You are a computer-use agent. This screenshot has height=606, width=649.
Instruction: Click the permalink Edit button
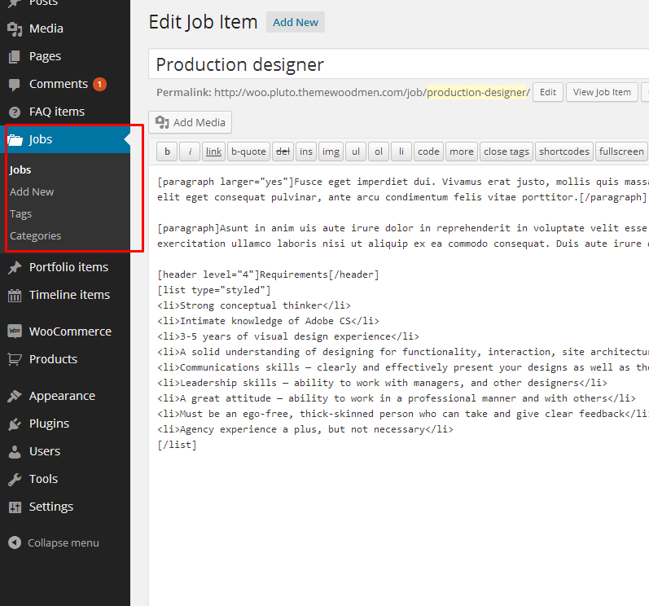[x=548, y=92]
